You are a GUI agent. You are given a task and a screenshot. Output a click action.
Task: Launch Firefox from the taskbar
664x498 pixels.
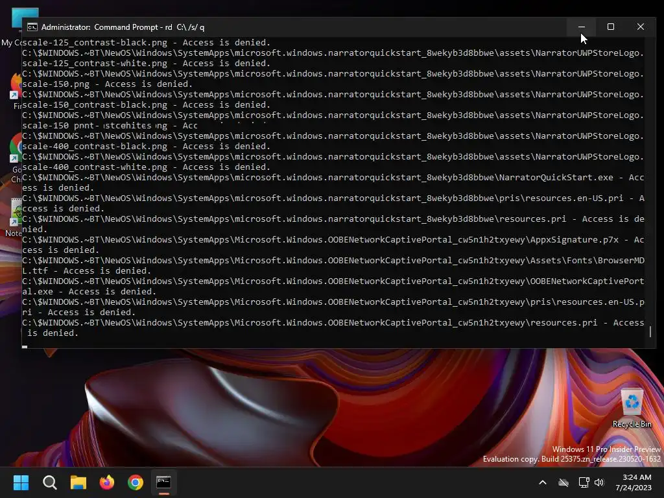(107, 482)
